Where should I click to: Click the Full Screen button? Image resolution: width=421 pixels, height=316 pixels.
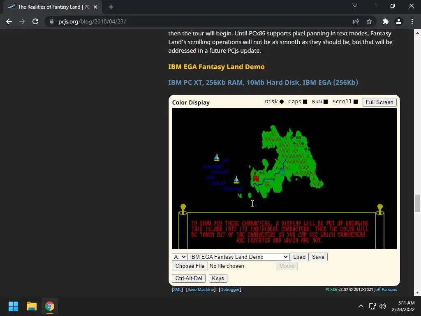click(x=379, y=102)
